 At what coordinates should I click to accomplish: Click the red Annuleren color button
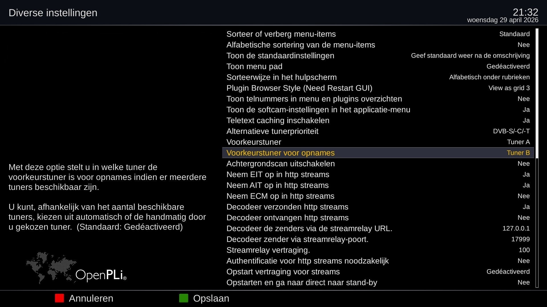pyautogui.click(x=60, y=298)
